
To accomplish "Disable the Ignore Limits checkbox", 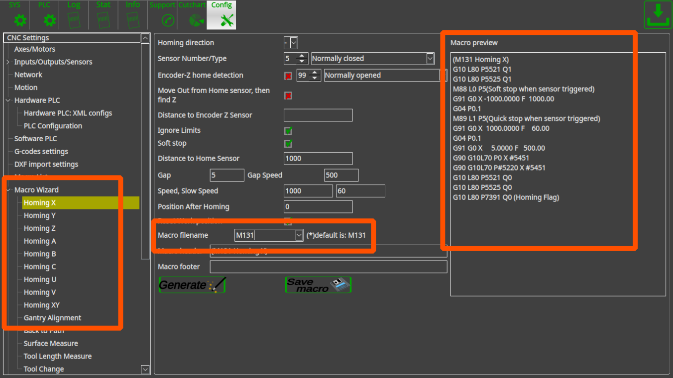I will [x=288, y=131].
